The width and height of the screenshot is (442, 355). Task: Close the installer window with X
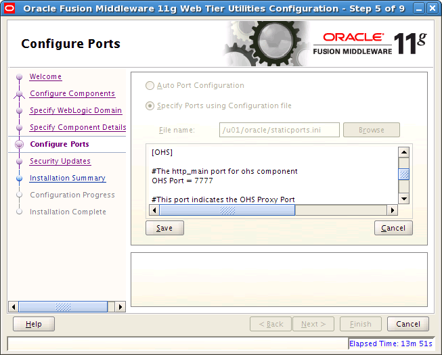tap(432, 8)
